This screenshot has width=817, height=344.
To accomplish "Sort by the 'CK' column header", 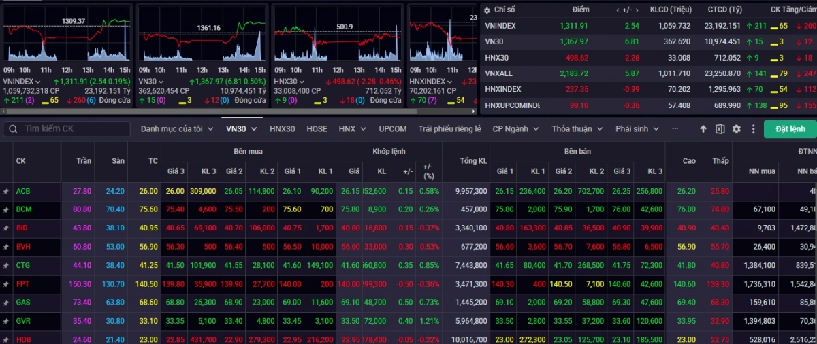I will pyautogui.click(x=20, y=161).
